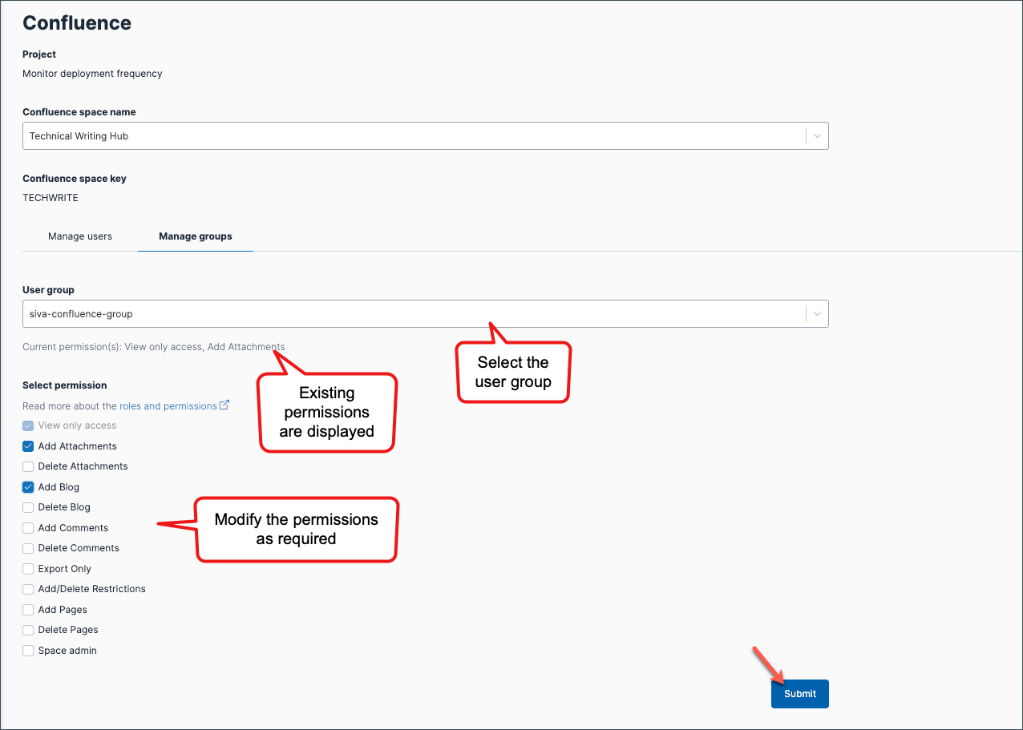Enable the Delete Attachments checkbox

coord(28,466)
